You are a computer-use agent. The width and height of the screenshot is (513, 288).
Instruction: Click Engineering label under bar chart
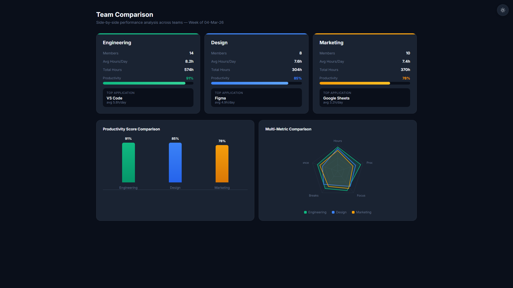coord(129,188)
